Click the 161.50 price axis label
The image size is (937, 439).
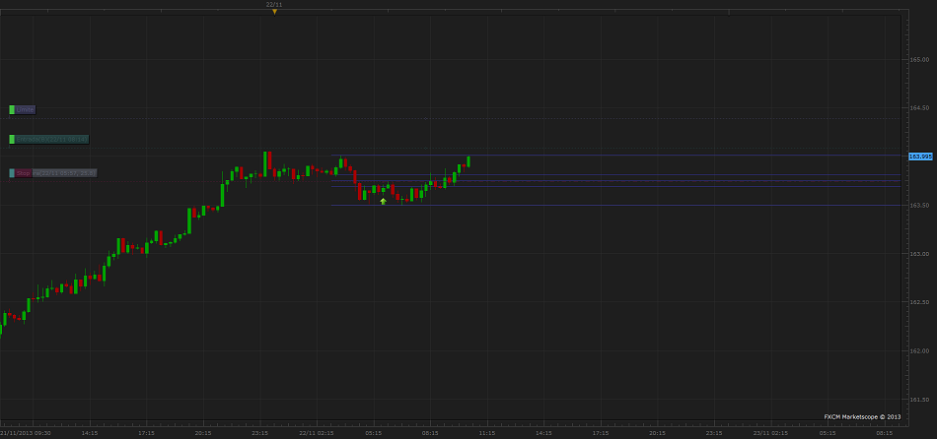[x=918, y=400]
